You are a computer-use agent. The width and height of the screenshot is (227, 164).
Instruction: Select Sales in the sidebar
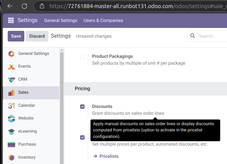coord(31,92)
